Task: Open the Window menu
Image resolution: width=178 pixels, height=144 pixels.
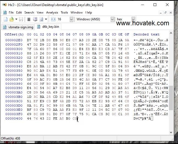Action: pos(77,12)
